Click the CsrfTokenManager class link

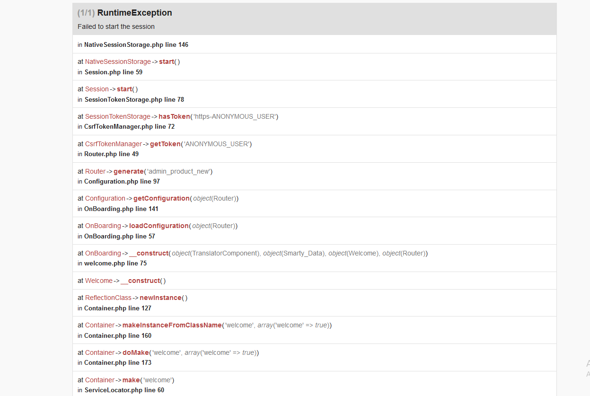pyautogui.click(x=114, y=144)
